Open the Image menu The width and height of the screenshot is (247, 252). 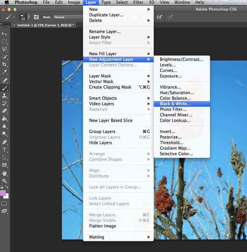click(x=74, y=2)
